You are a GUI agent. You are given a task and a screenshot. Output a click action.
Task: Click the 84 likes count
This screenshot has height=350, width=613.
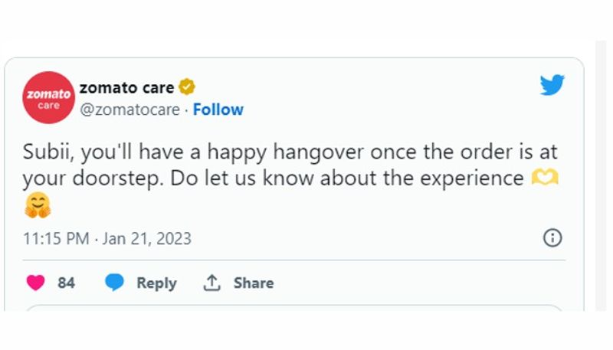point(67,283)
